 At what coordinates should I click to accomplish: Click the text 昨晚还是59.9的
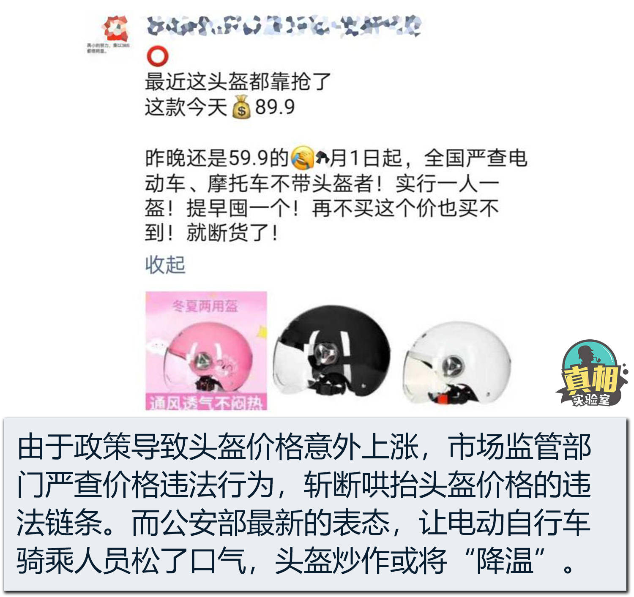[x=217, y=158]
